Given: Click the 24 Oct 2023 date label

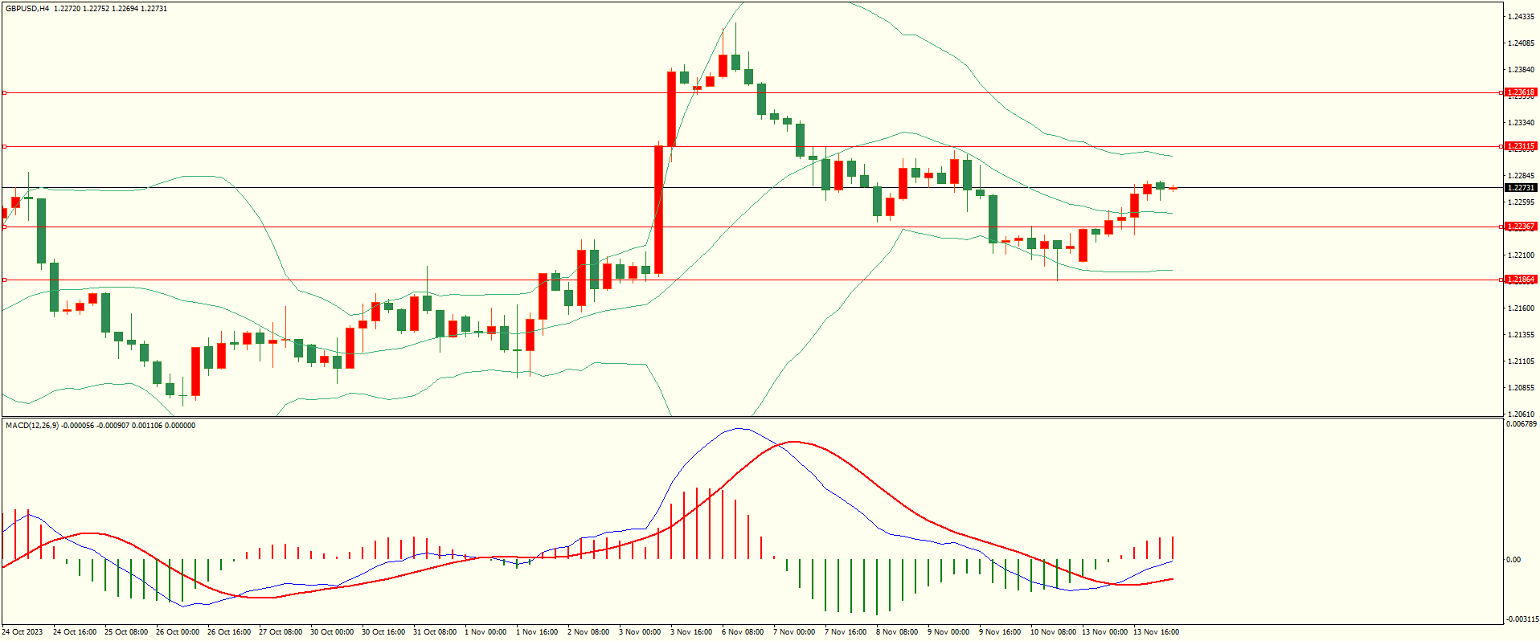Looking at the screenshot, I should coord(24,632).
